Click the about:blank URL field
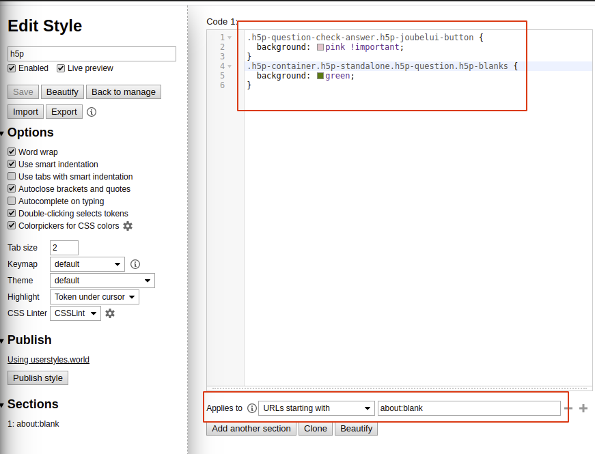Viewport: 595px width, 454px height. click(x=469, y=408)
